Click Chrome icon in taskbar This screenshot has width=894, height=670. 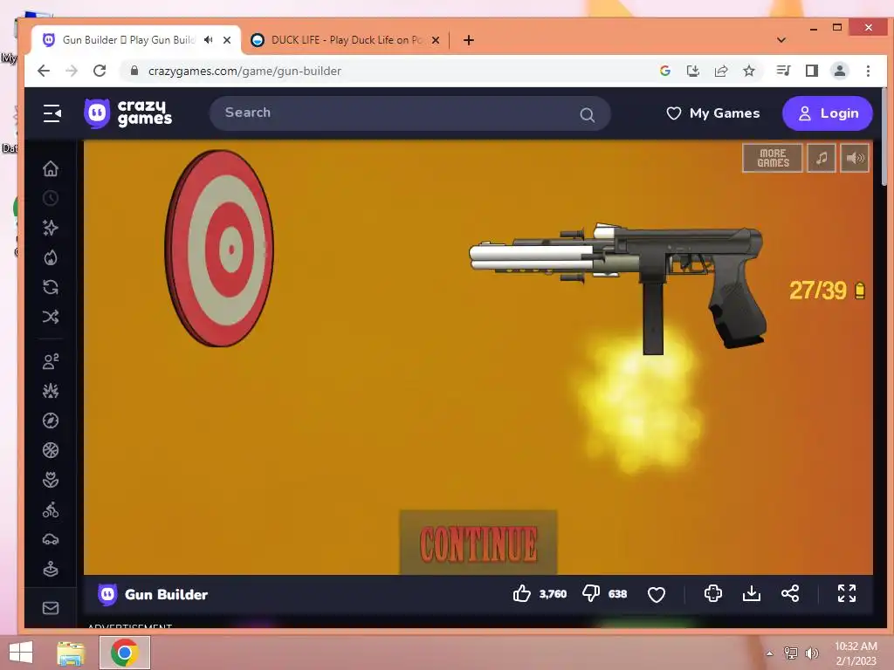125,653
